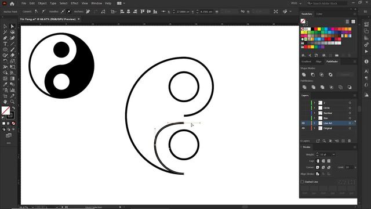Click the Layers panel scrollbar
Image resolution: width=371 pixels, height=209 pixels.
point(359,109)
